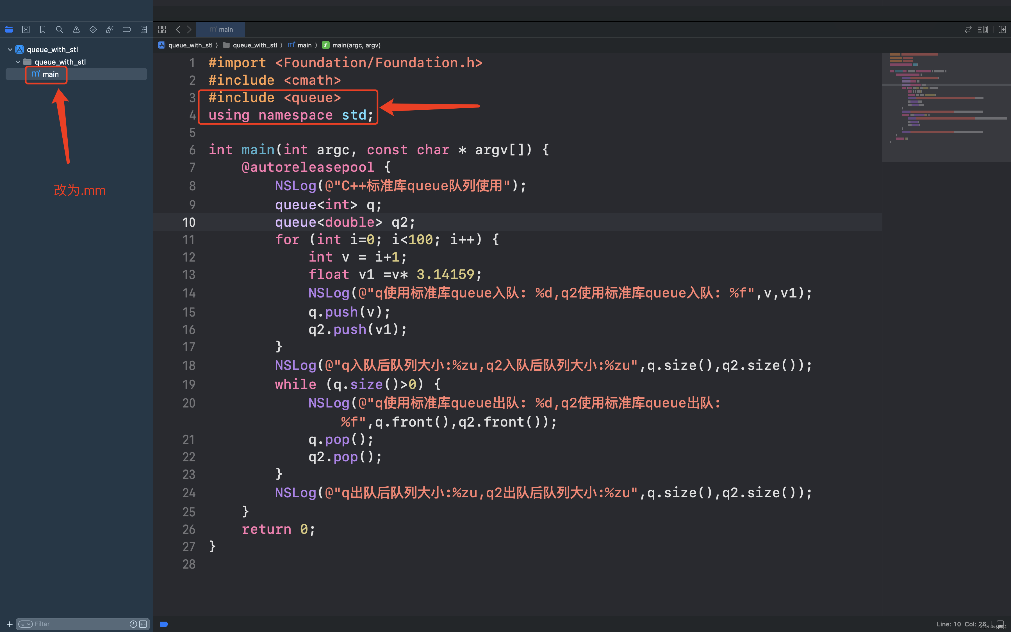Image resolution: width=1011 pixels, height=632 pixels.
Task: Open the Source Control navigator
Action: [26, 30]
